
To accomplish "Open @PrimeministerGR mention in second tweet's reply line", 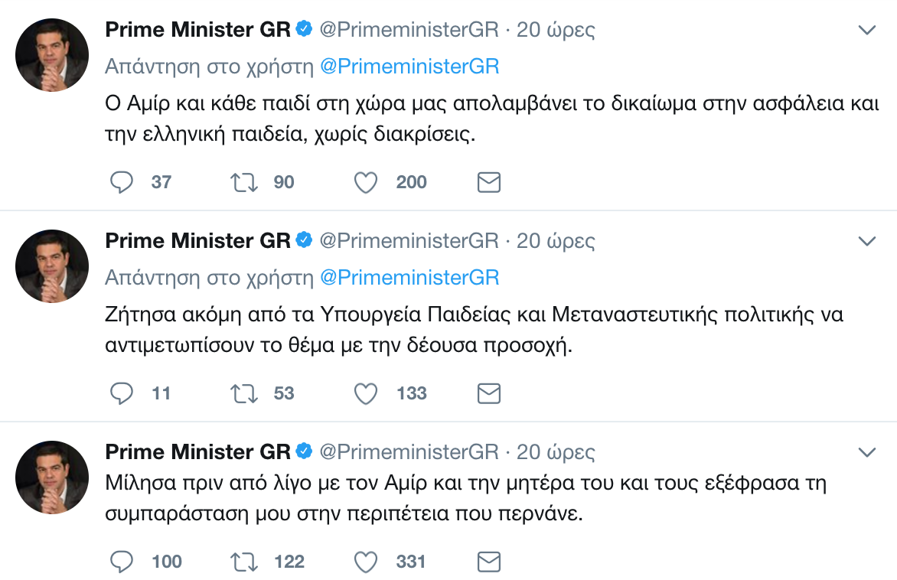I will (409, 277).
